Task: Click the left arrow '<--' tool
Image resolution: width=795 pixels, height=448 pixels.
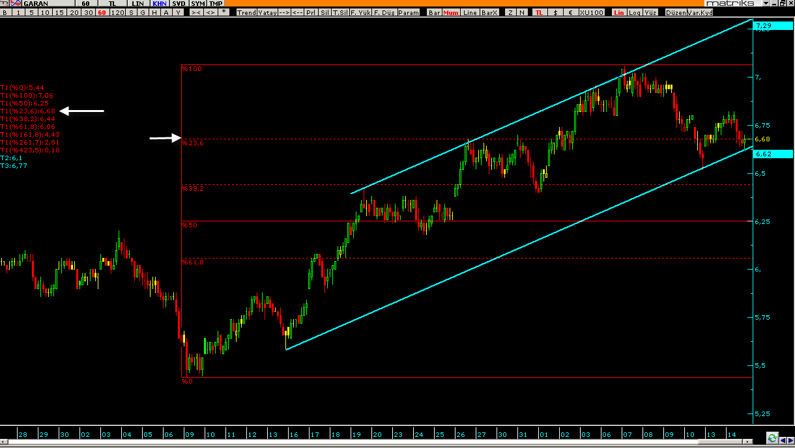Action: [x=297, y=12]
